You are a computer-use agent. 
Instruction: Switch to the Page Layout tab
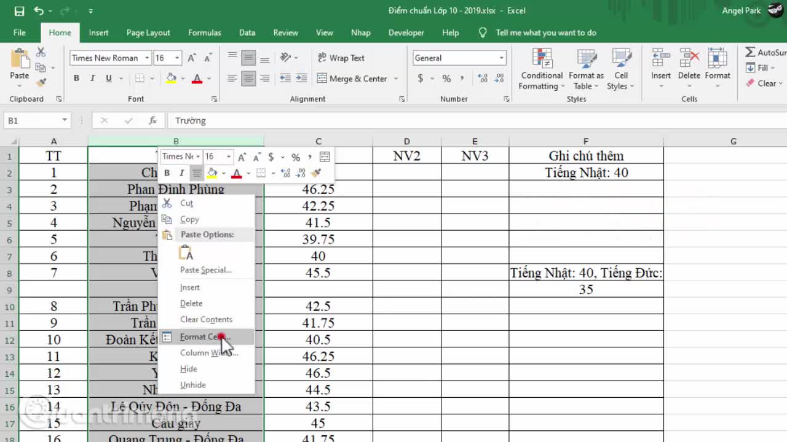pyautogui.click(x=148, y=33)
